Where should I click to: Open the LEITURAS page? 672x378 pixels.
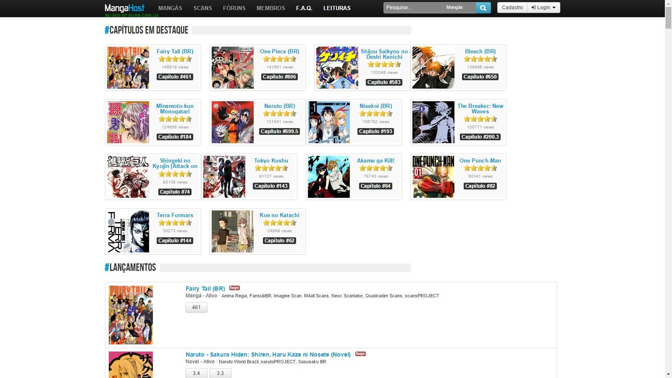(x=337, y=8)
